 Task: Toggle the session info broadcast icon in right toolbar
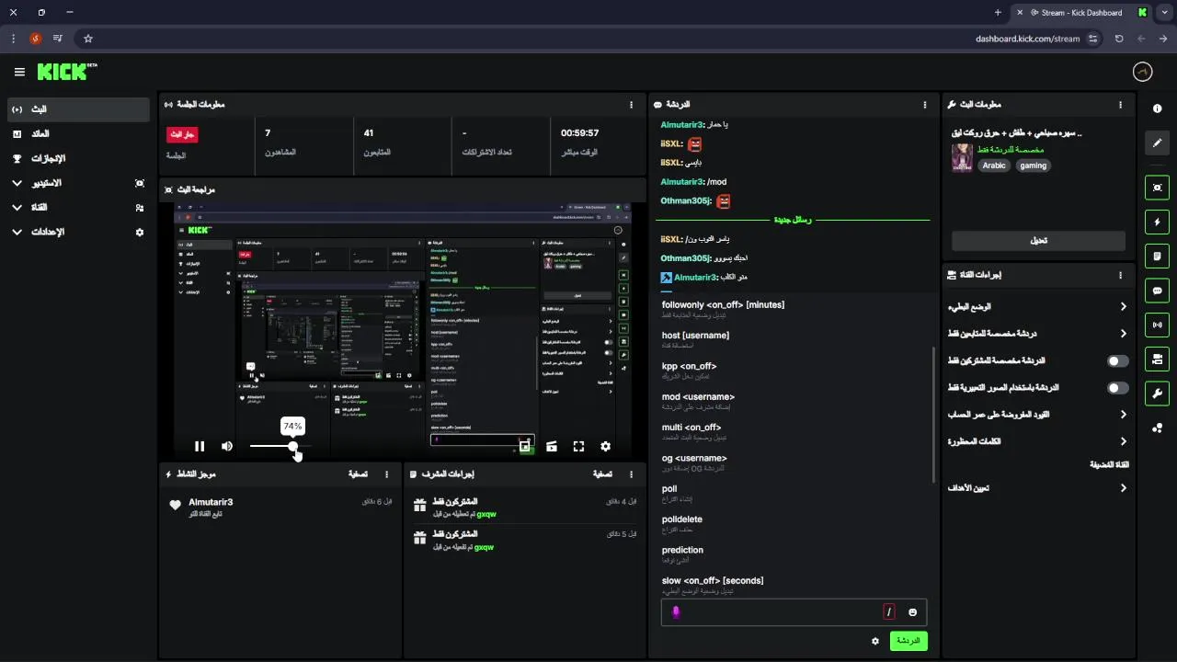tap(1158, 325)
